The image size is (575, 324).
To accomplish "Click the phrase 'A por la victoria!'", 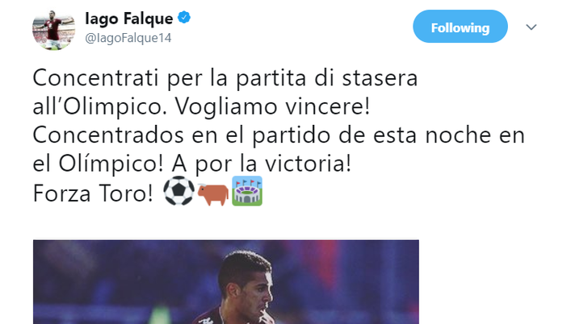I will coord(262,164).
